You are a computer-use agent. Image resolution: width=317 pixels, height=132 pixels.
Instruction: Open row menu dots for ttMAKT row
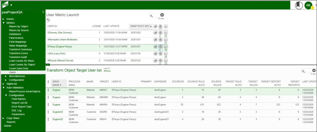pyautogui.click(x=48, y=90)
